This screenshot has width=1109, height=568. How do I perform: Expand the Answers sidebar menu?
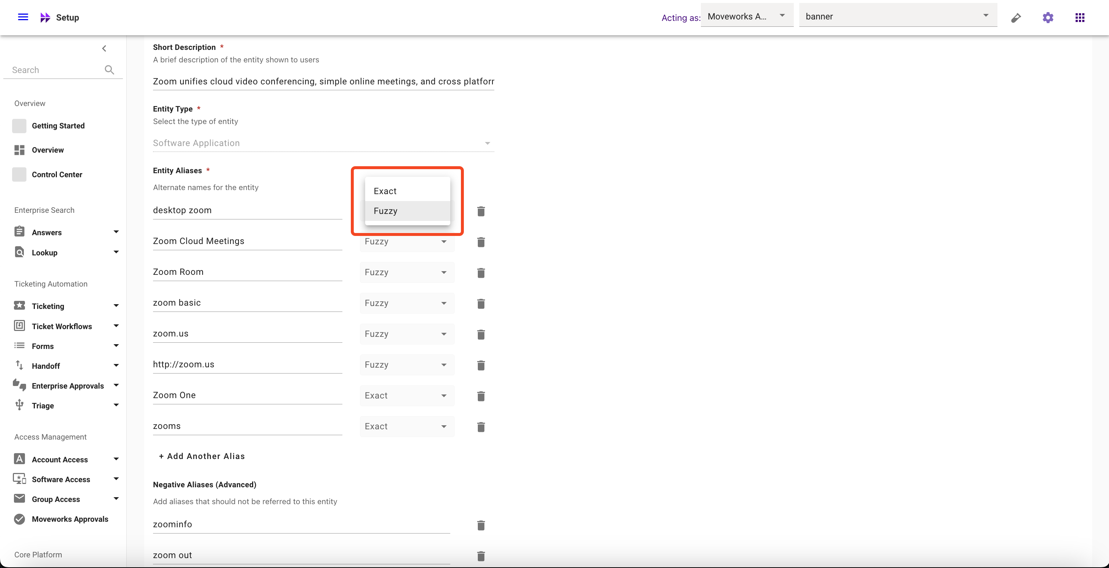116,232
